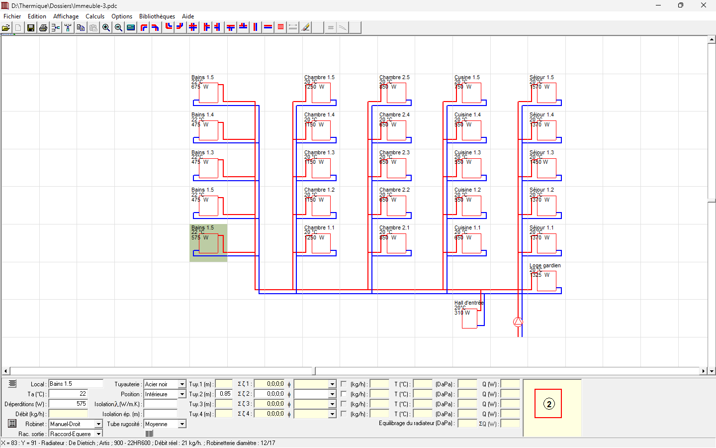Open the Bibliothèques menu
716x448 pixels.
click(x=157, y=16)
